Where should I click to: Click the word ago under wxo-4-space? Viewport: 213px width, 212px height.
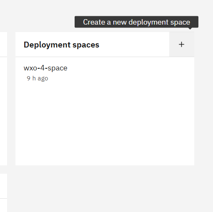coord(43,79)
